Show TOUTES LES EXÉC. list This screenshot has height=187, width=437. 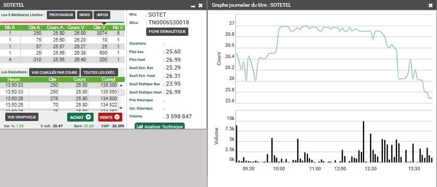(99, 72)
